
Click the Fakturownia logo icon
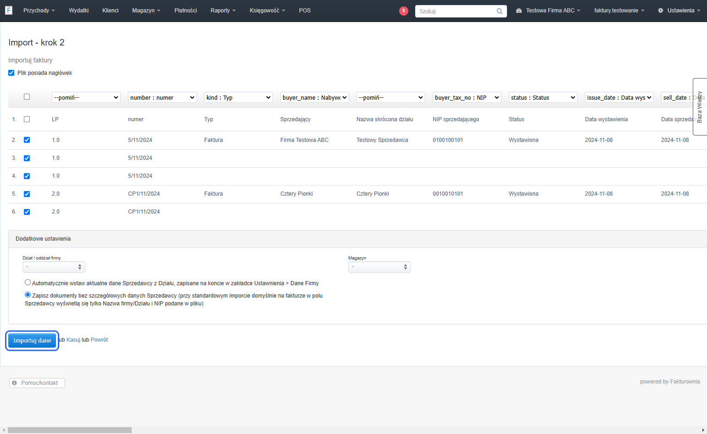pos(9,10)
